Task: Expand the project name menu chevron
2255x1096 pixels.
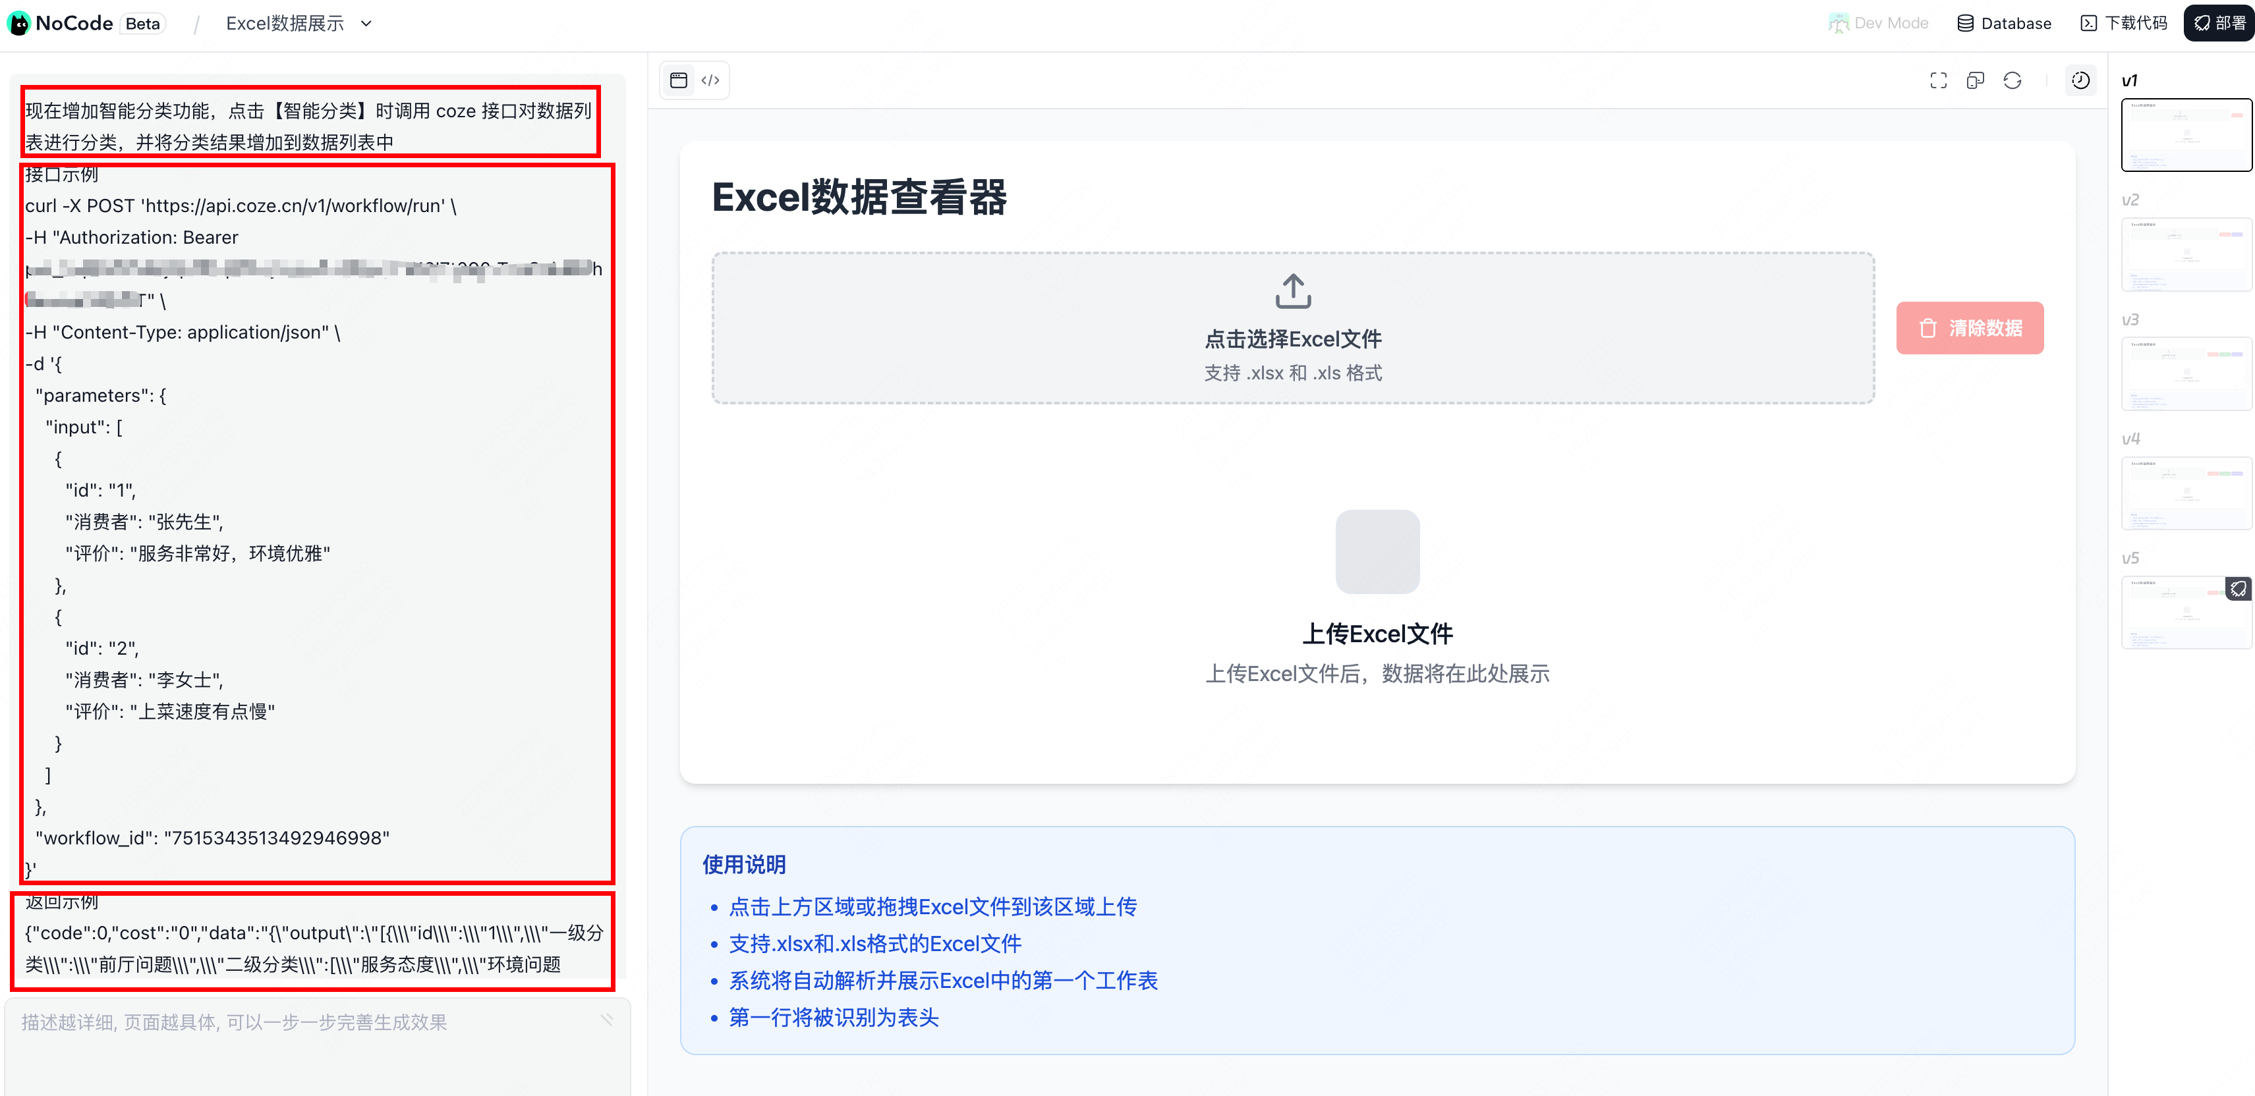Action: (x=366, y=24)
